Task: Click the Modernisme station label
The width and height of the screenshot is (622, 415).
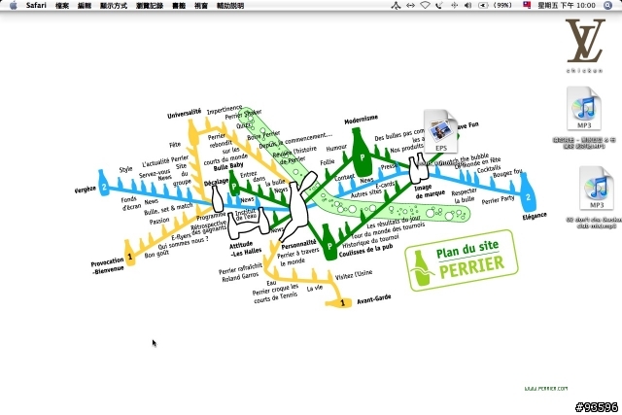Action: pyautogui.click(x=361, y=120)
